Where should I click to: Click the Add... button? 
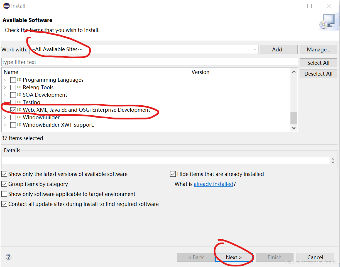(279, 49)
